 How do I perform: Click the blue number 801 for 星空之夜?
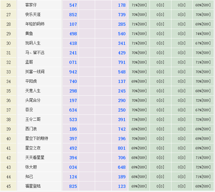click(x=121, y=148)
